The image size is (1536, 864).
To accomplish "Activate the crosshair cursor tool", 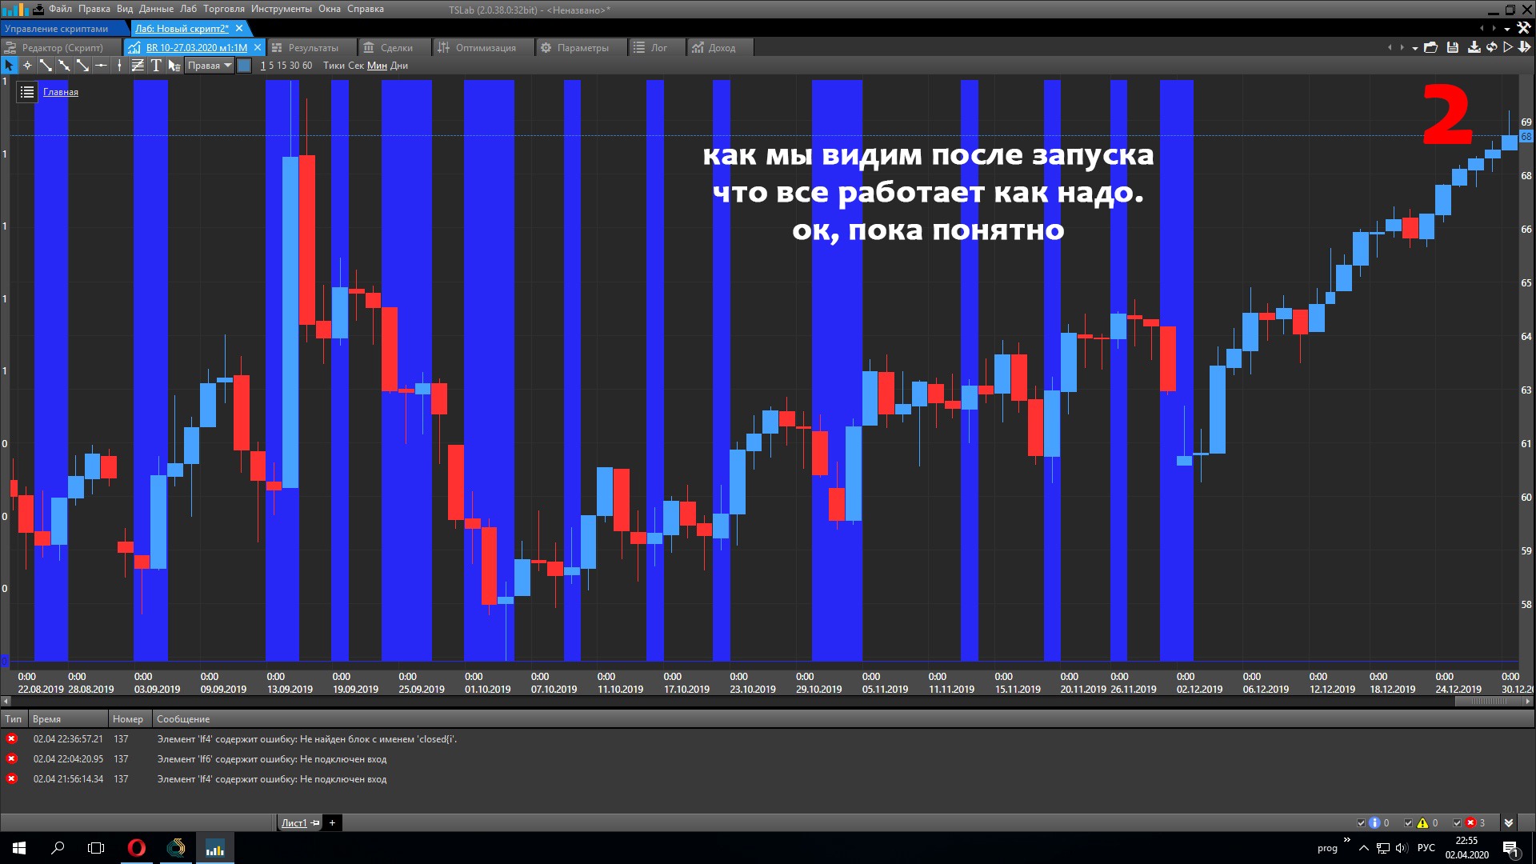I will coord(27,66).
